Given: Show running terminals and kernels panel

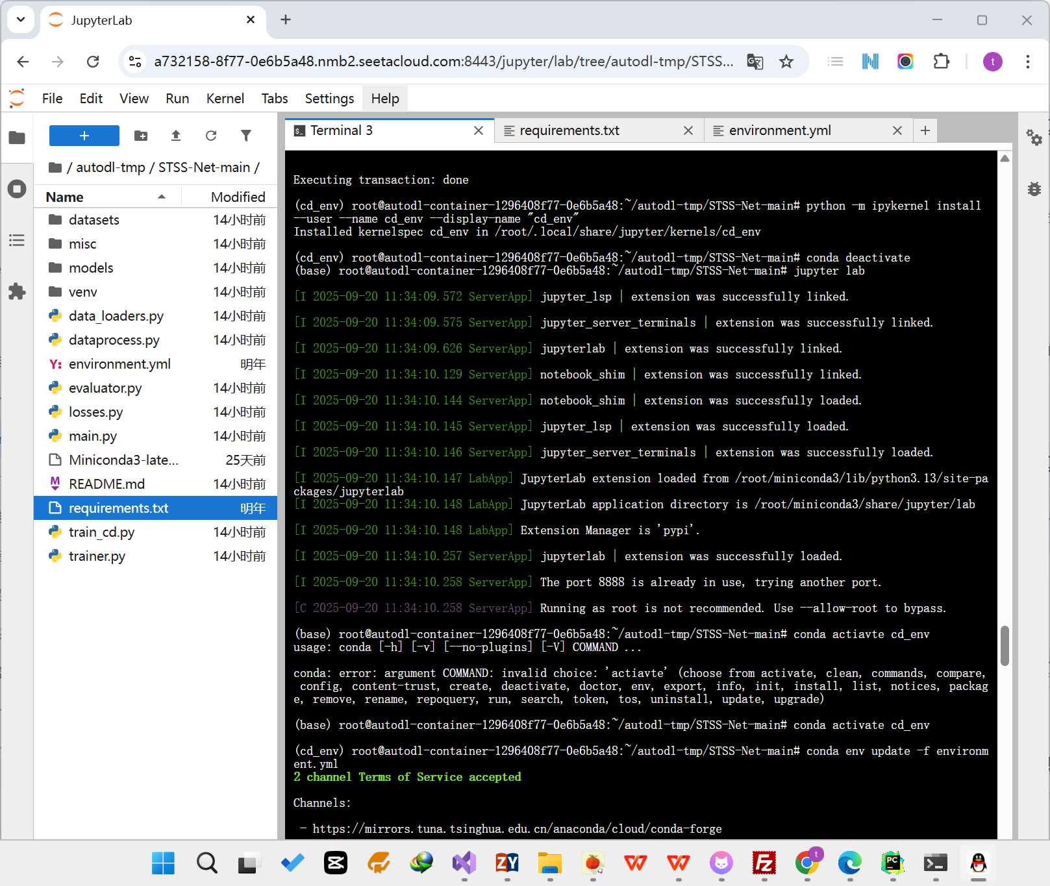Looking at the screenshot, I should [18, 189].
